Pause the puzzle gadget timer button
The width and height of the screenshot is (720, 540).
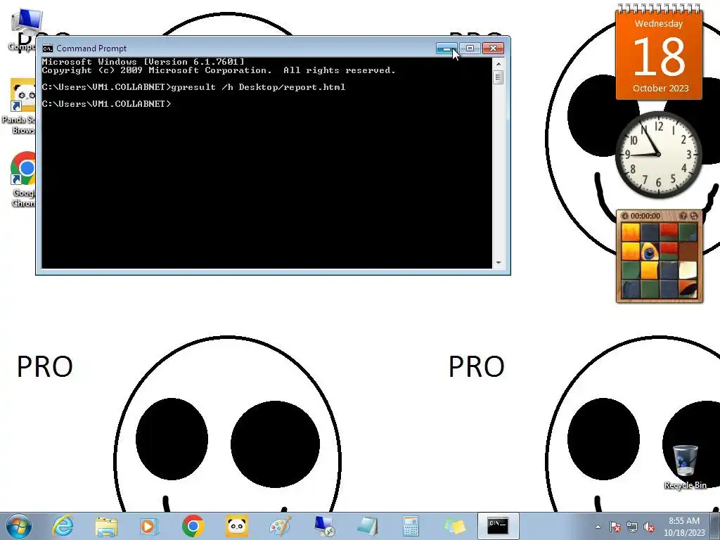pyautogui.click(x=624, y=216)
